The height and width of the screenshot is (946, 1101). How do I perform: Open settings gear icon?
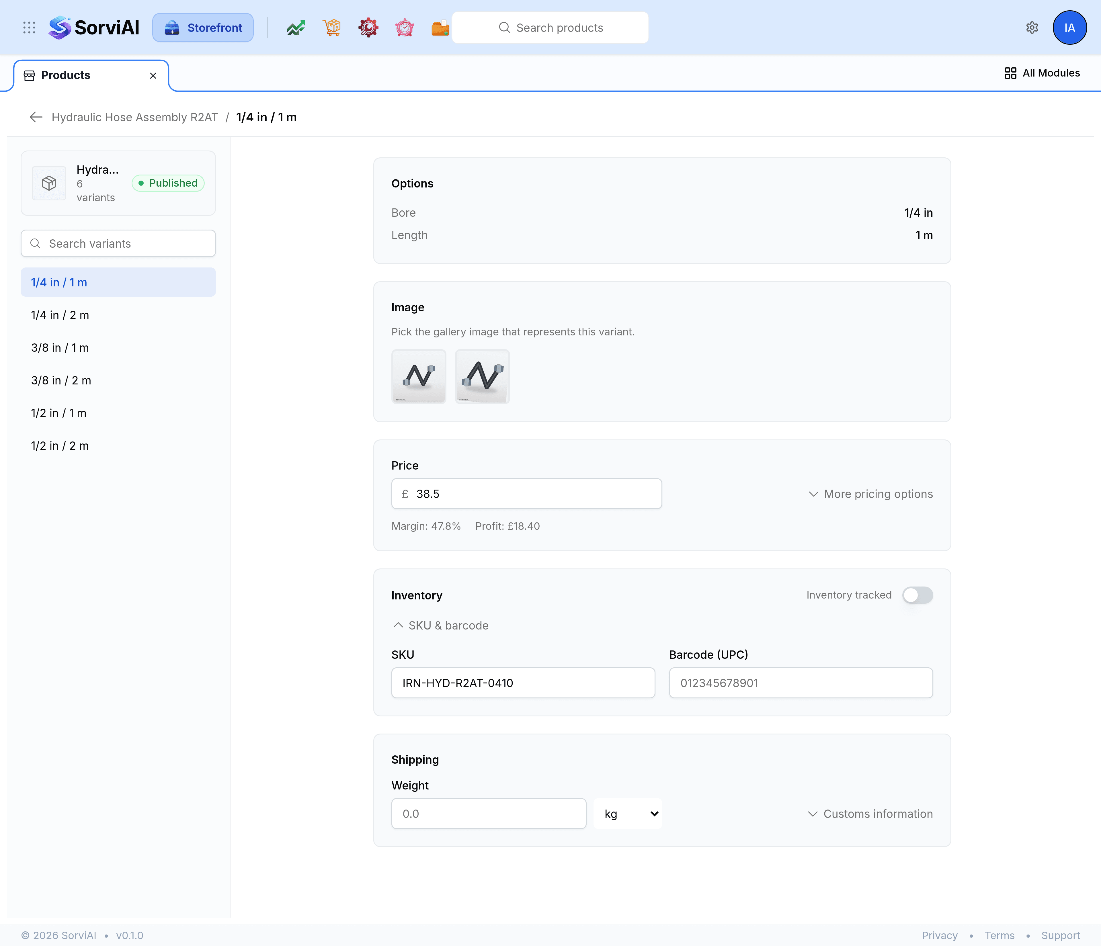point(1032,28)
